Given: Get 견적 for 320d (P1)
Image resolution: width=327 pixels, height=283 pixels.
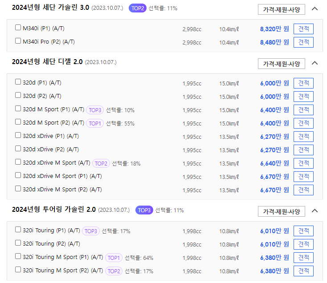Looking at the screenshot, I should pyautogui.click(x=303, y=83).
